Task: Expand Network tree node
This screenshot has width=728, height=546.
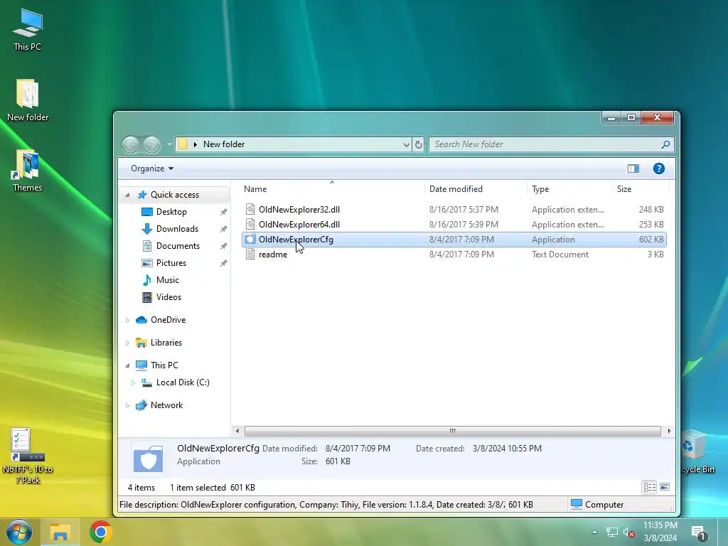Action: pos(127,405)
